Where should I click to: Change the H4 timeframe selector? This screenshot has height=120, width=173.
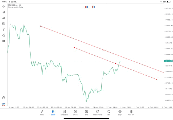[4, 41]
